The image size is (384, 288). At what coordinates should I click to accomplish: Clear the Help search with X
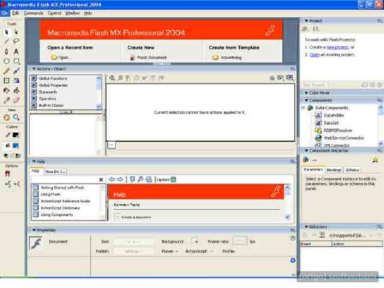click(x=101, y=180)
